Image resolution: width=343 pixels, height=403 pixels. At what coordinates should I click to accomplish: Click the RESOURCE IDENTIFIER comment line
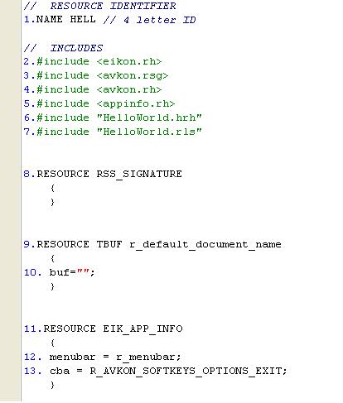(x=100, y=6)
